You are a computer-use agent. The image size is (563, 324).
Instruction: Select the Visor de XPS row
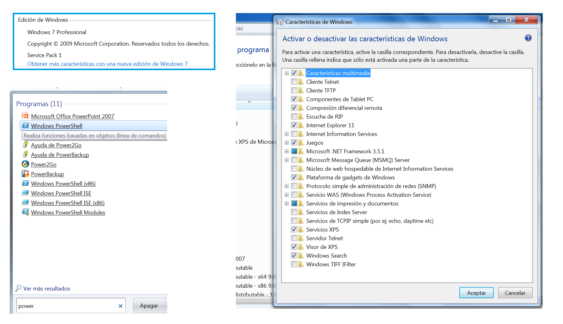point(322,247)
